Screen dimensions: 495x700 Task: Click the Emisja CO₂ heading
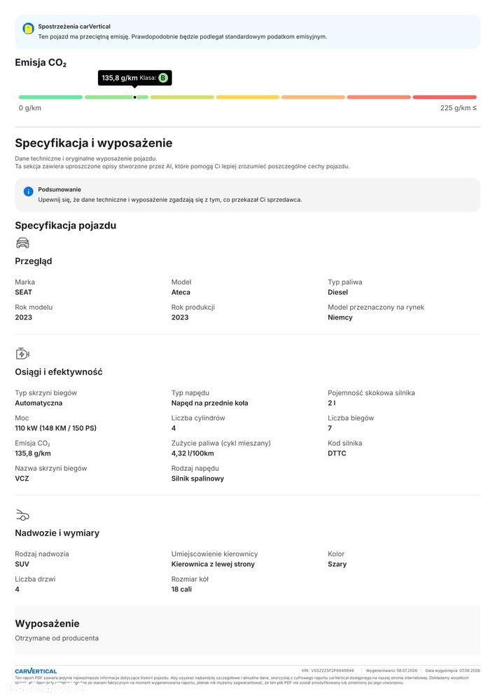click(41, 62)
